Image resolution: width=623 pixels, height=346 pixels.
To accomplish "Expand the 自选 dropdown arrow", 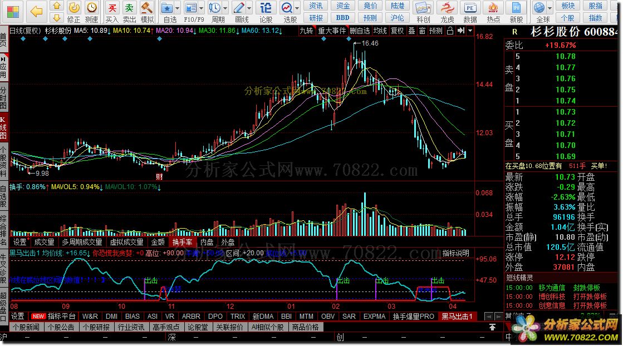I will click(x=178, y=8).
